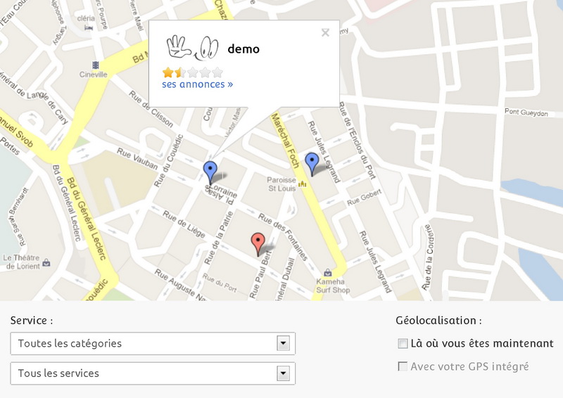This screenshot has width=563, height=398.
Task: Click the 'Maréchal Foch' street label
Action: [x=285, y=141]
